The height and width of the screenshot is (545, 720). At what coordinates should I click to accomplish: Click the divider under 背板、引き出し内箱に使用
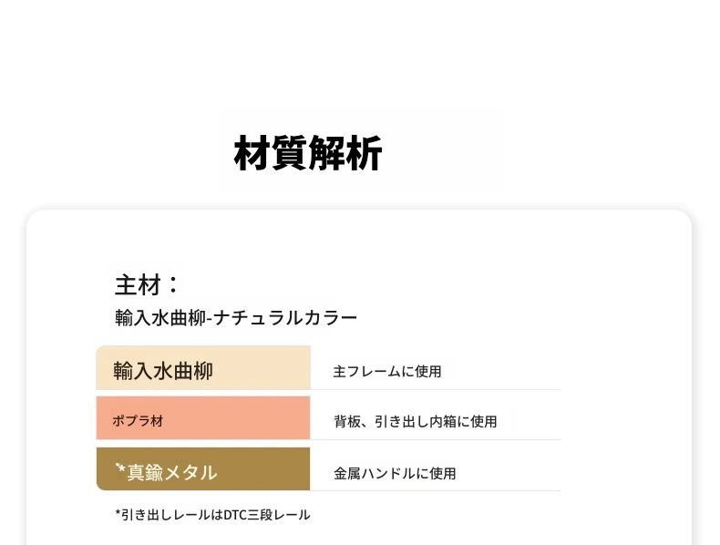[x=436, y=439]
